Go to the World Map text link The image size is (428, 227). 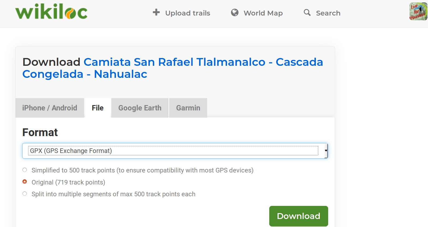pyautogui.click(x=263, y=13)
